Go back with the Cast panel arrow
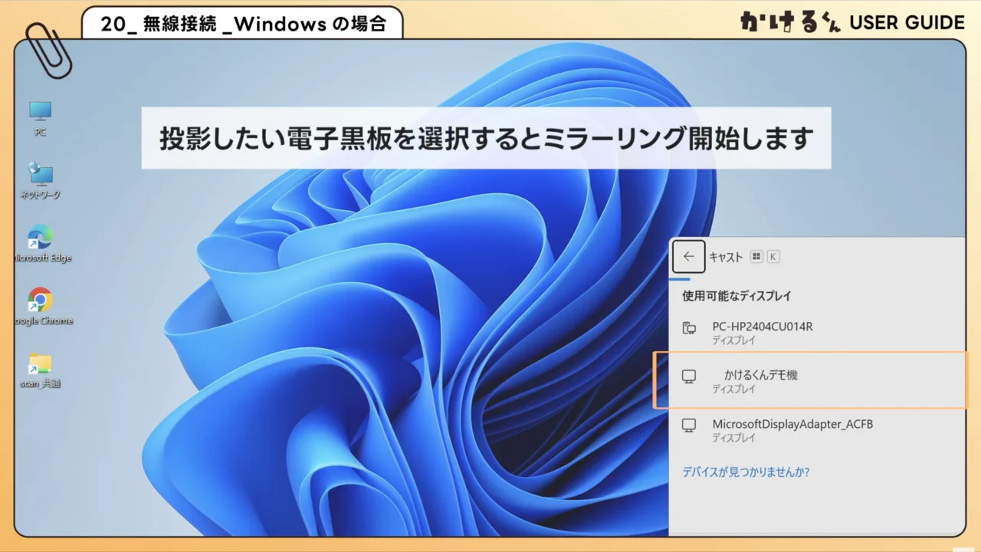 click(x=688, y=257)
